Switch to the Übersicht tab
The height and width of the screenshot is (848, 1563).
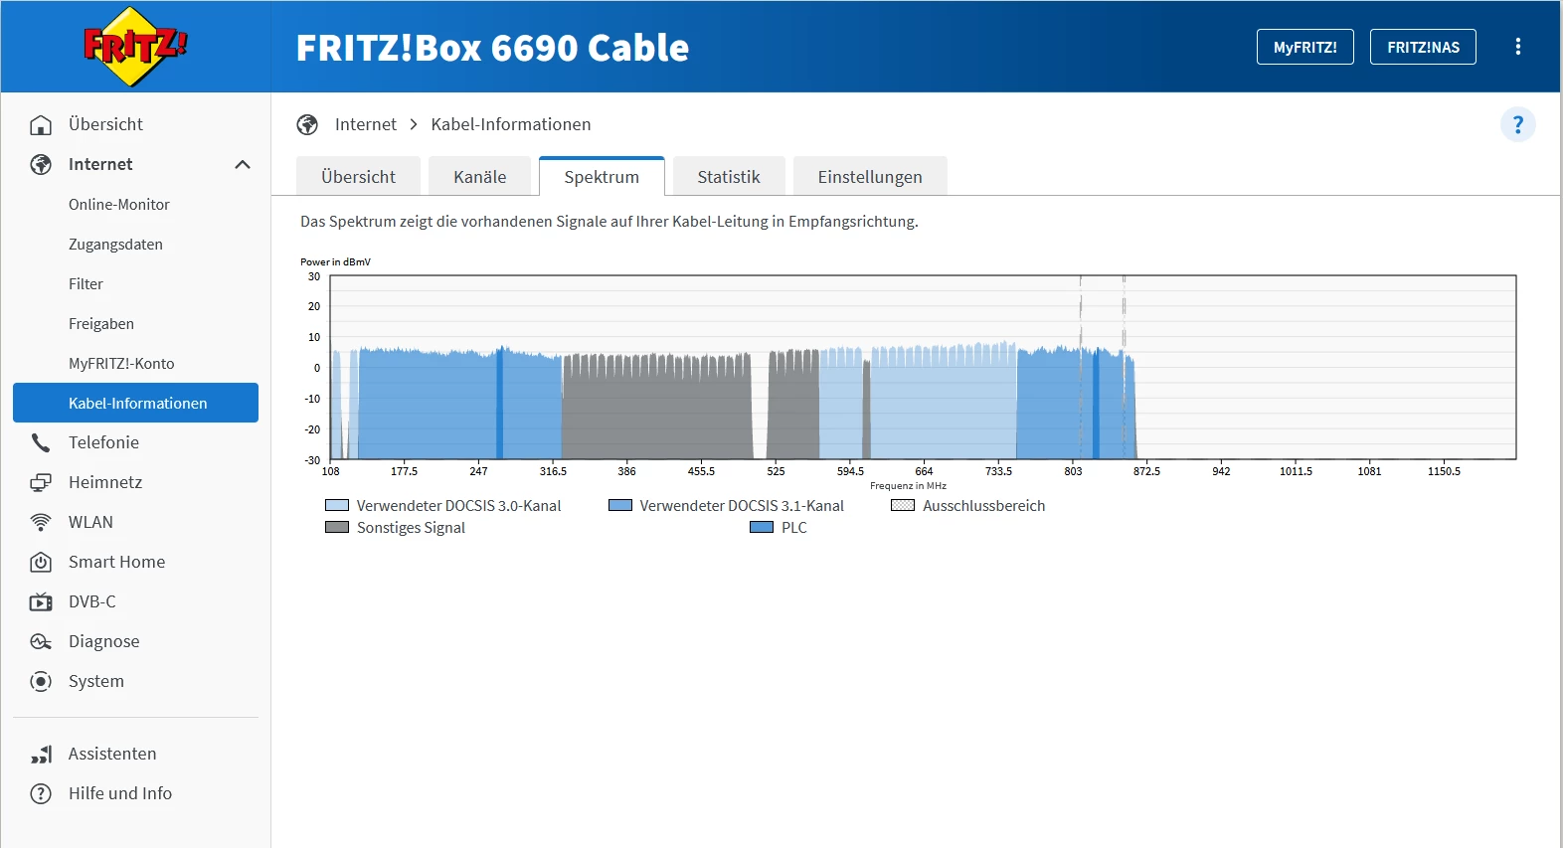(x=358, y=176)
